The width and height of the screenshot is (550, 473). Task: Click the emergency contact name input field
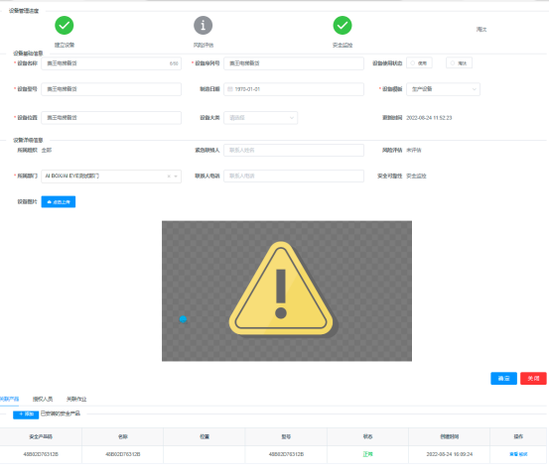tap(294, 151)
